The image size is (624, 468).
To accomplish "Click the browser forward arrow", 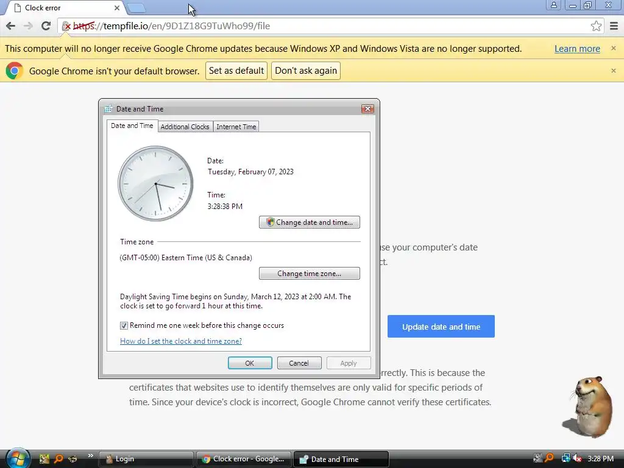I will coord(28,26).
